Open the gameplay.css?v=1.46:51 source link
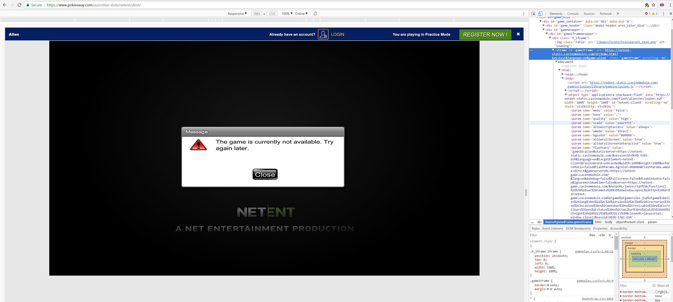The image size is (673, 302). pos(594,252)
